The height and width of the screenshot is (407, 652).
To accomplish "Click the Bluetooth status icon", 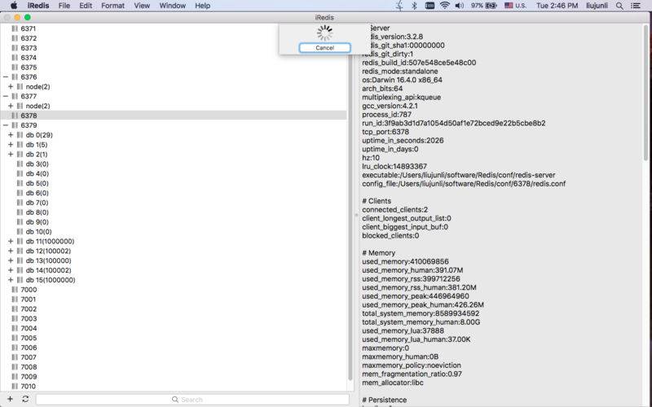I will [414, 6].
